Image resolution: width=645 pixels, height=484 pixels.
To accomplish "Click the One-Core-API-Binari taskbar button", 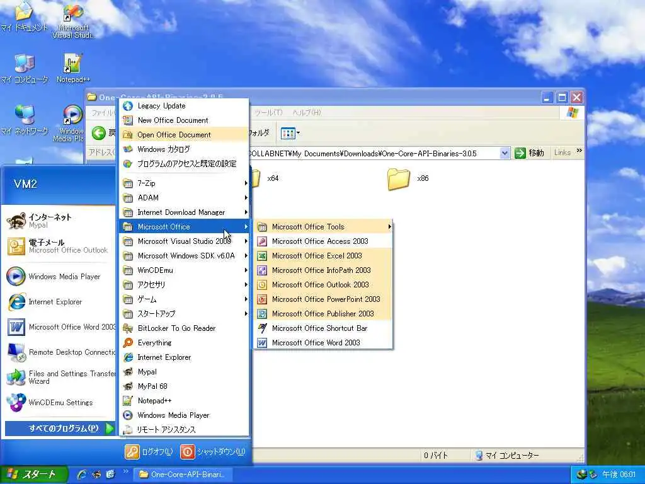I will [x=183, y=475].
